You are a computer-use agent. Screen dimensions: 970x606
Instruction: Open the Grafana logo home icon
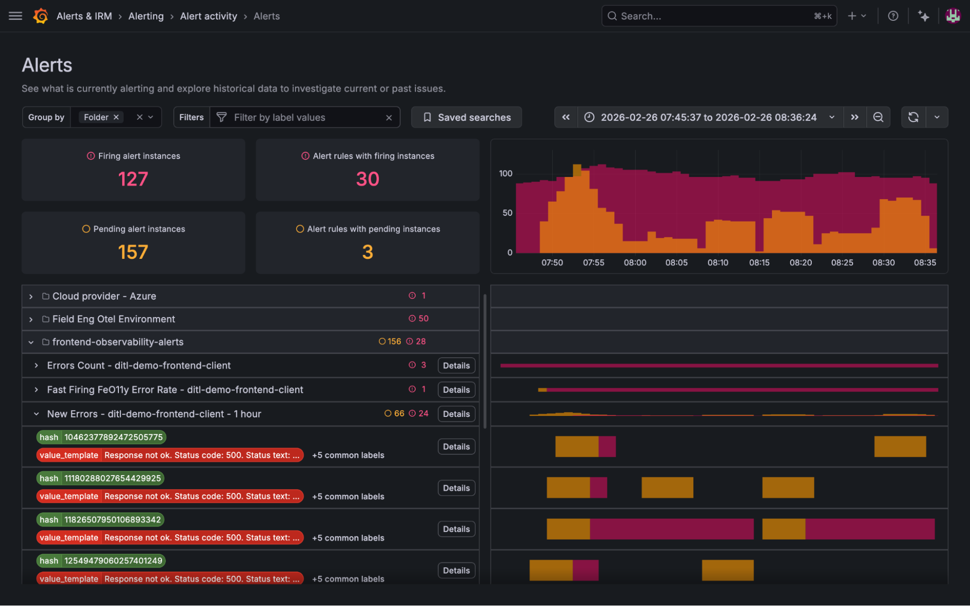point(41,16)
